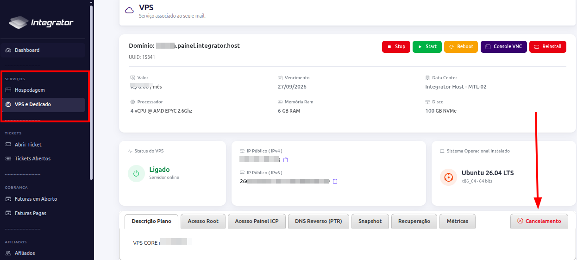The image size is (577, 260).
Task: Click the Ligado status text
Action: click(159, 170)
